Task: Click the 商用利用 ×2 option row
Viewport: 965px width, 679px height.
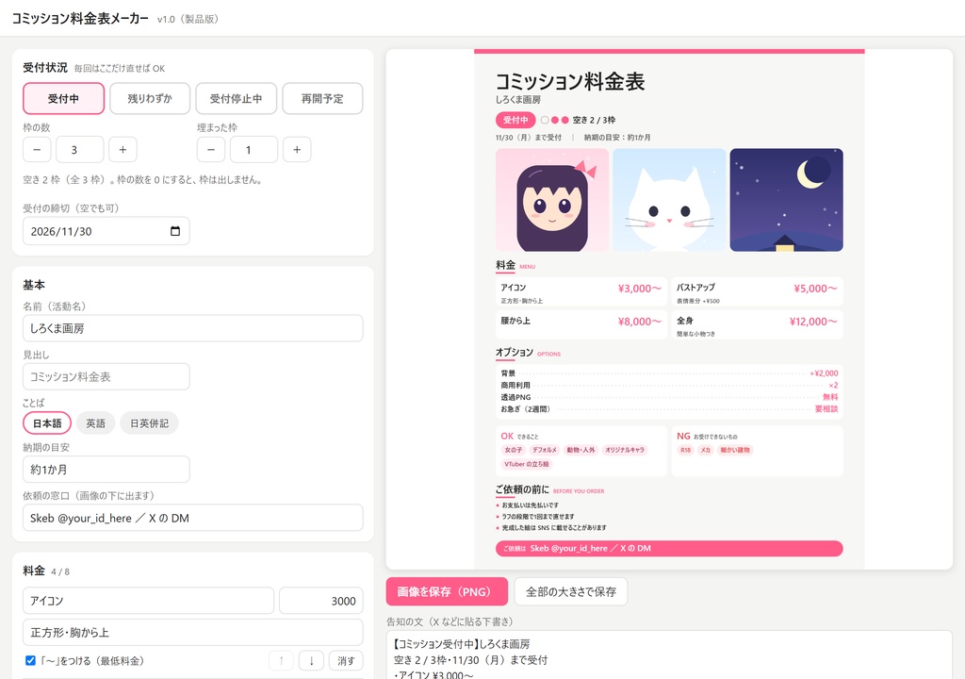Action: (669, 385)
